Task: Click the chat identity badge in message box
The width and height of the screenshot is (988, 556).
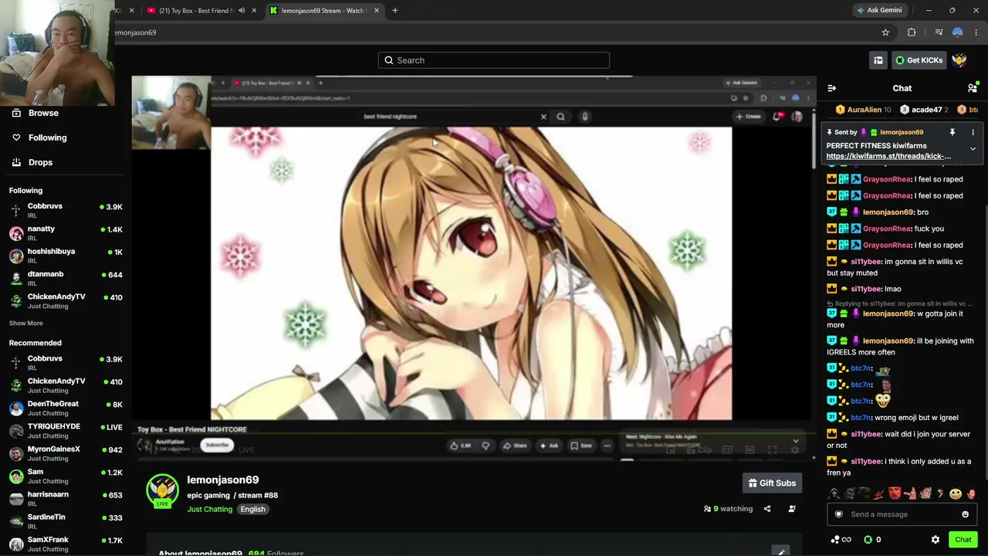Action: (839, 514)
